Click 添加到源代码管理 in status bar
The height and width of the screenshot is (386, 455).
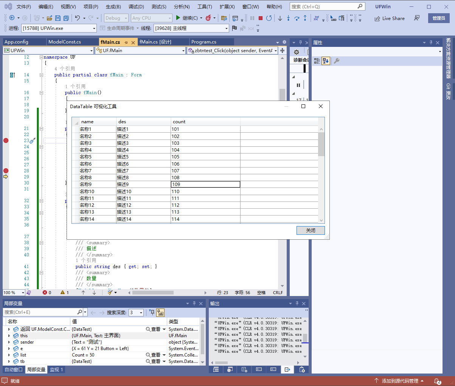[399, 381]
